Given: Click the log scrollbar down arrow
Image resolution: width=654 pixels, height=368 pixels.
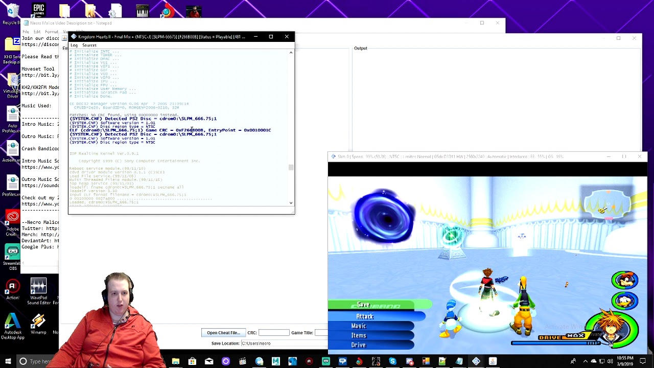Looking at the screenshot, I should (291, 203).
